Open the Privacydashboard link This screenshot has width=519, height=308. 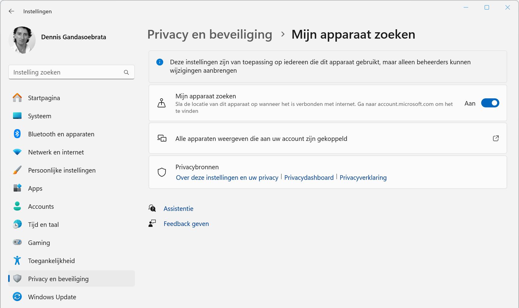pyautogui.click(x=309, y=178)
